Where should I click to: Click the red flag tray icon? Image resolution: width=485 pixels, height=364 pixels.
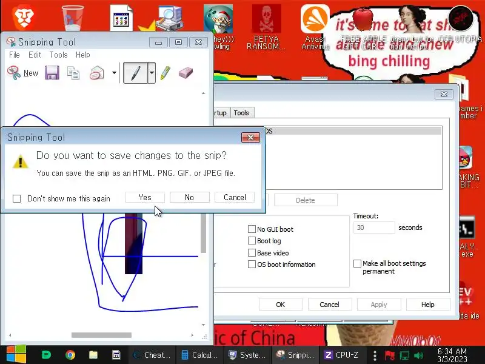pyautogui.click(x=389, y=356)
